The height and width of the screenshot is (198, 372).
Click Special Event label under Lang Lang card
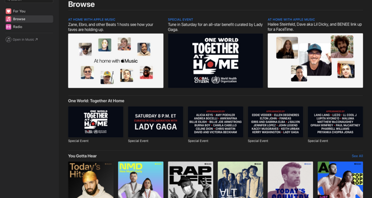click(318, 141)
